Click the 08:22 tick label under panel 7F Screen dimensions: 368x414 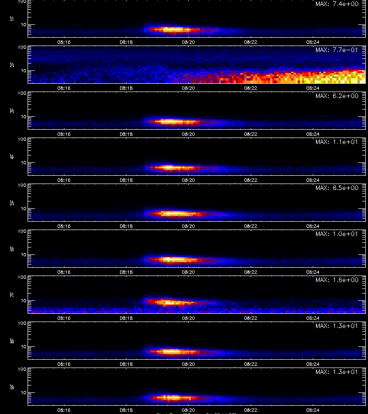tap(251, 318)
